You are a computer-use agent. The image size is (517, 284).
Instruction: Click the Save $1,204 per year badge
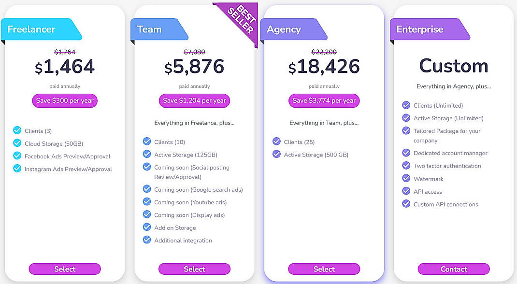click(x=194, y=100)
